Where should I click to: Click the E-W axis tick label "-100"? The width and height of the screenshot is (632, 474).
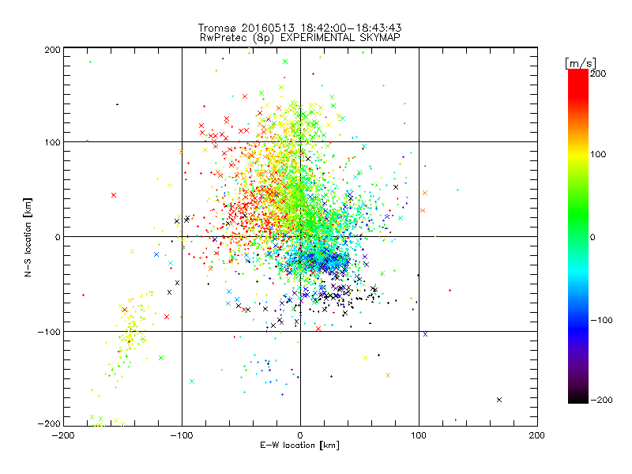182,435
